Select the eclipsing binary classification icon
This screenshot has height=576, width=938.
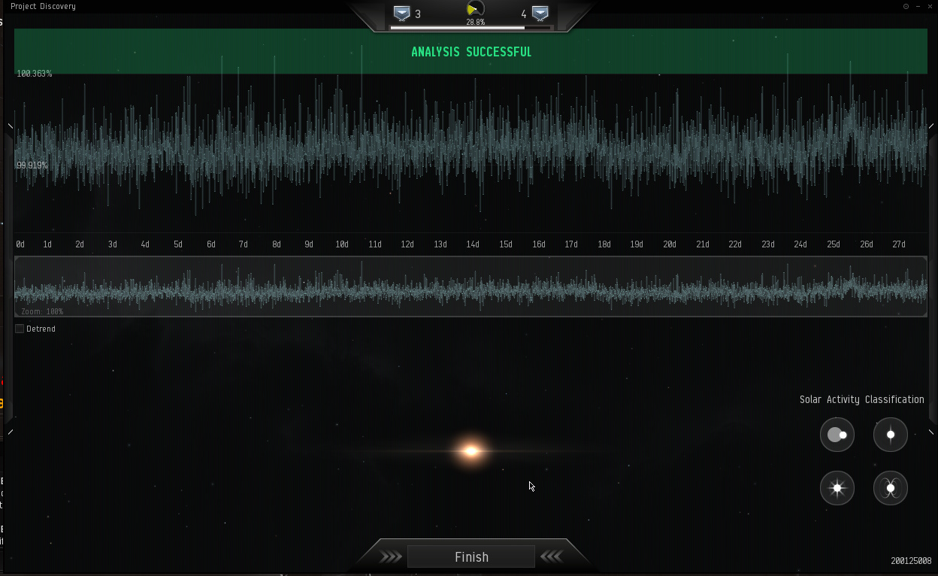pos(837,435)
